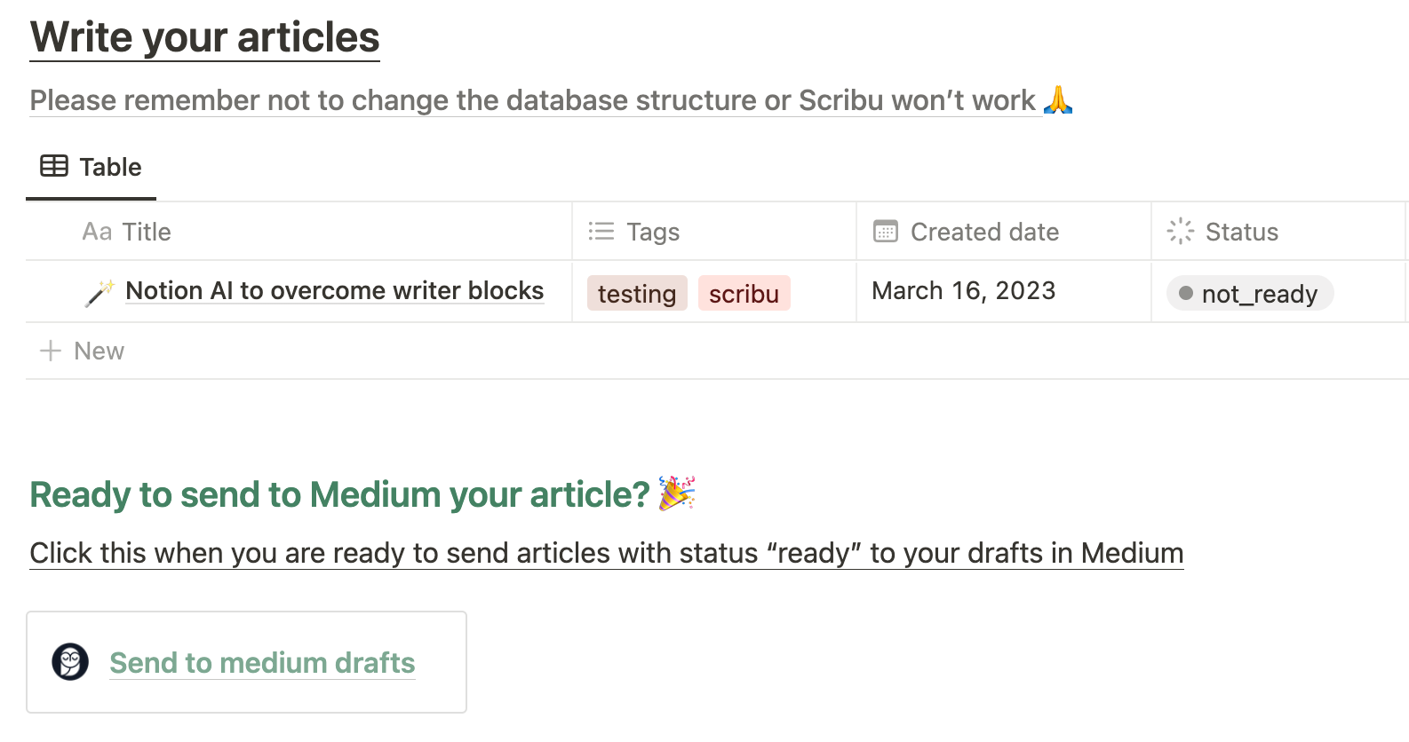Click the plus icon to add row
This screenshot has height=742, width=1409.
[x=51, y=351]
